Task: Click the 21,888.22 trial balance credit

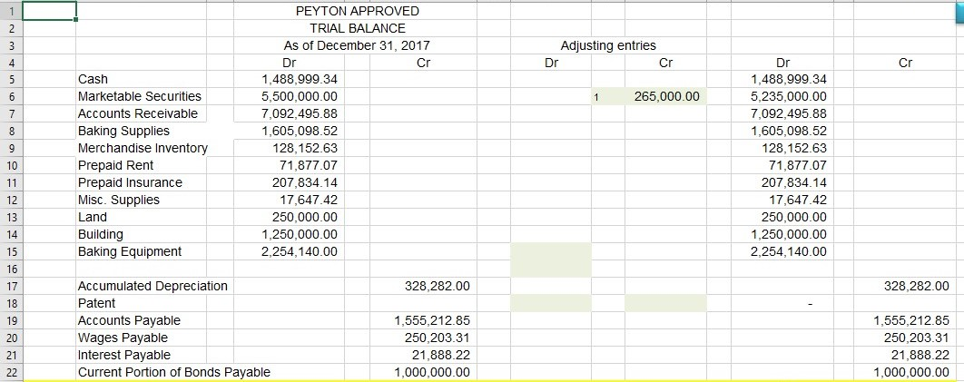Action: 440,355
